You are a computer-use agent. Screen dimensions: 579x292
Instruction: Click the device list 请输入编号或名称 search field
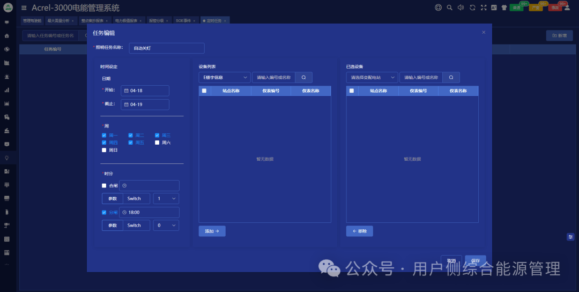pyautogui.click(x=273, y=78)
